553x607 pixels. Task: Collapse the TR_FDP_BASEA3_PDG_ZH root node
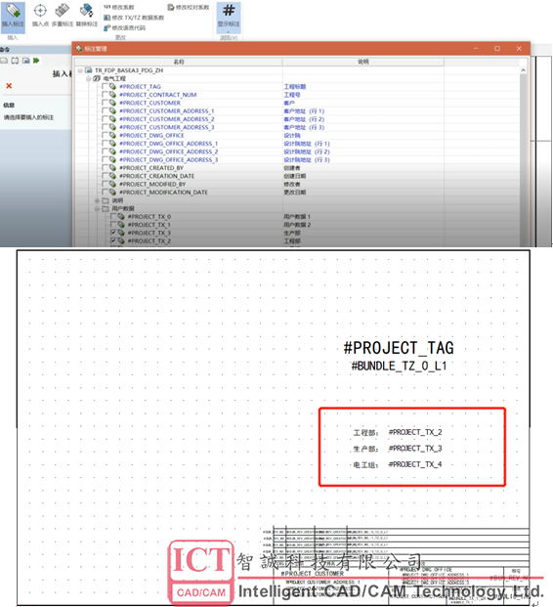(x=80, y=70)
